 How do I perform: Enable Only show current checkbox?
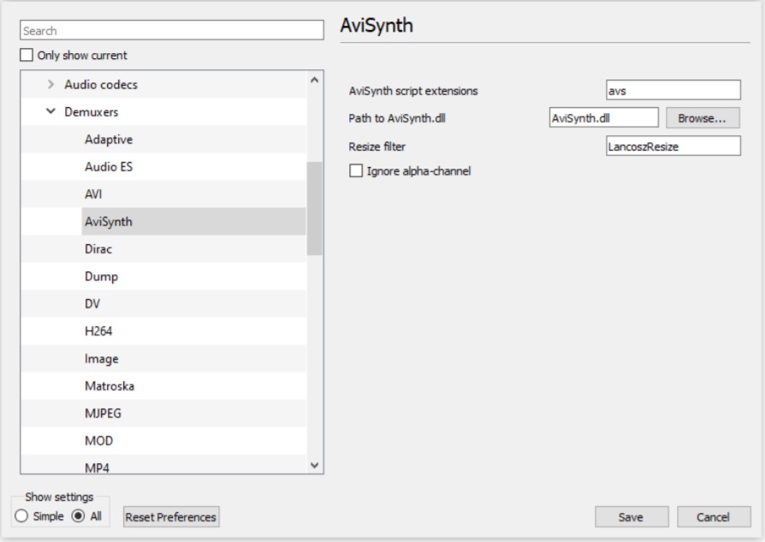27,55
